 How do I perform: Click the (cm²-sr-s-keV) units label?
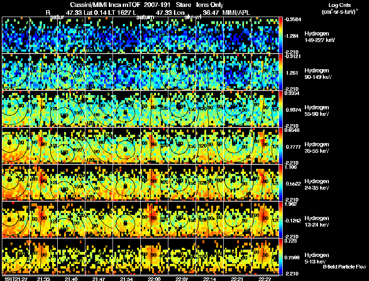point(339,12)
